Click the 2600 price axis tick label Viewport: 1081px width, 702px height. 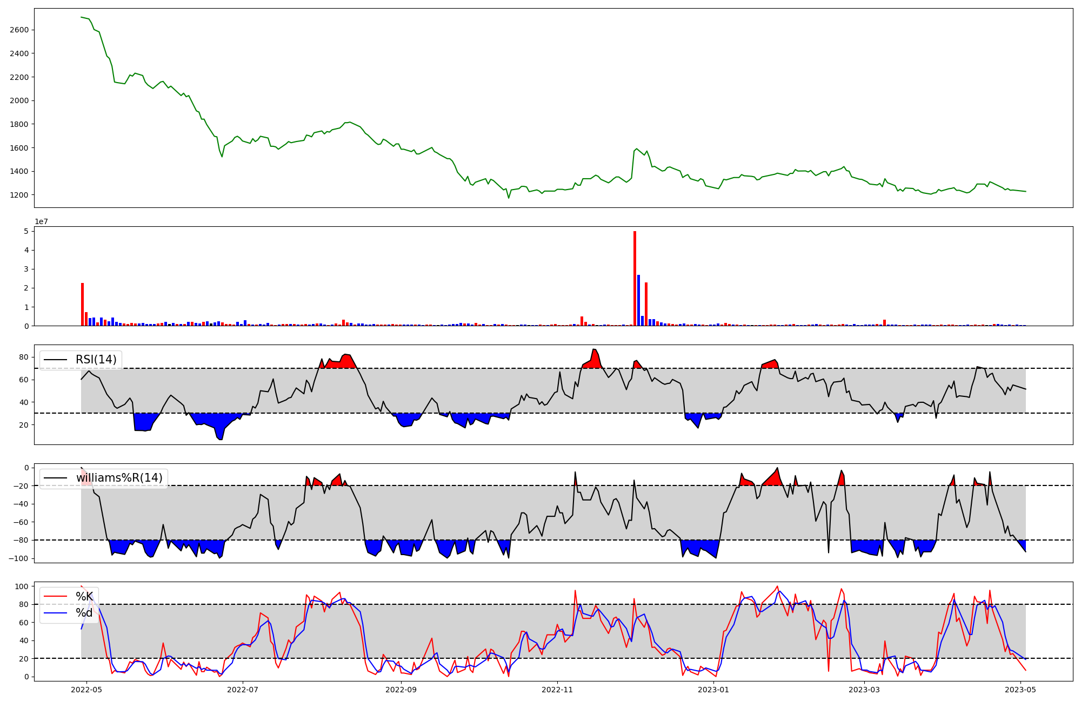tap(19, 30)
